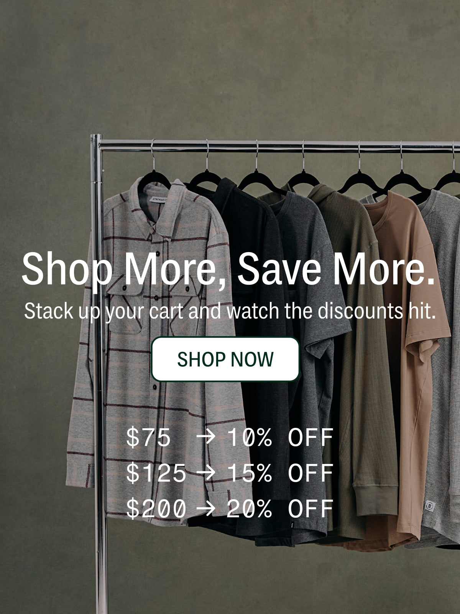Click the SHOP NOW button

[x=225, y=359]
